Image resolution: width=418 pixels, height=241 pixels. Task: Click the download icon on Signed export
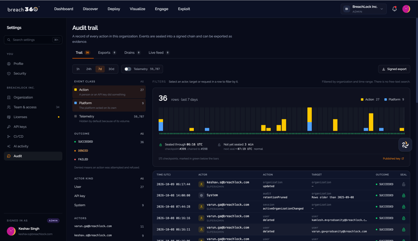coord(384,69)
